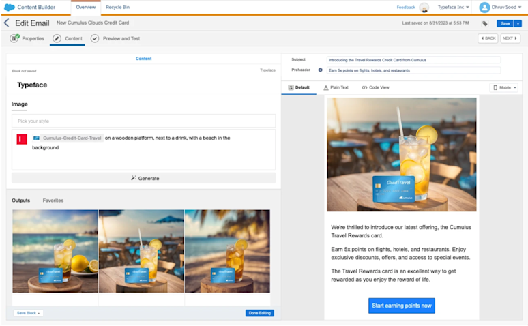Click the blue Save button
528x326 pixels.
point(505,23)
